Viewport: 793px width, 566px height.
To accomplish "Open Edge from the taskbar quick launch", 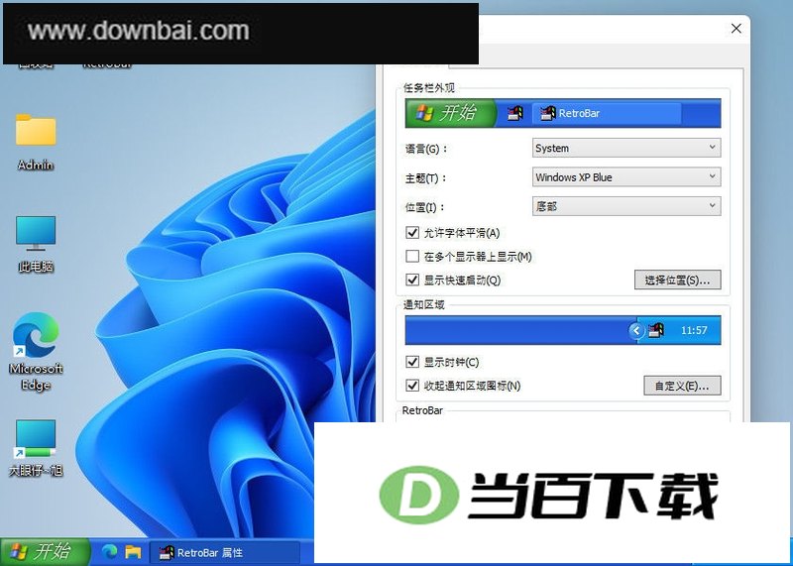I will [x=109, y=552].
